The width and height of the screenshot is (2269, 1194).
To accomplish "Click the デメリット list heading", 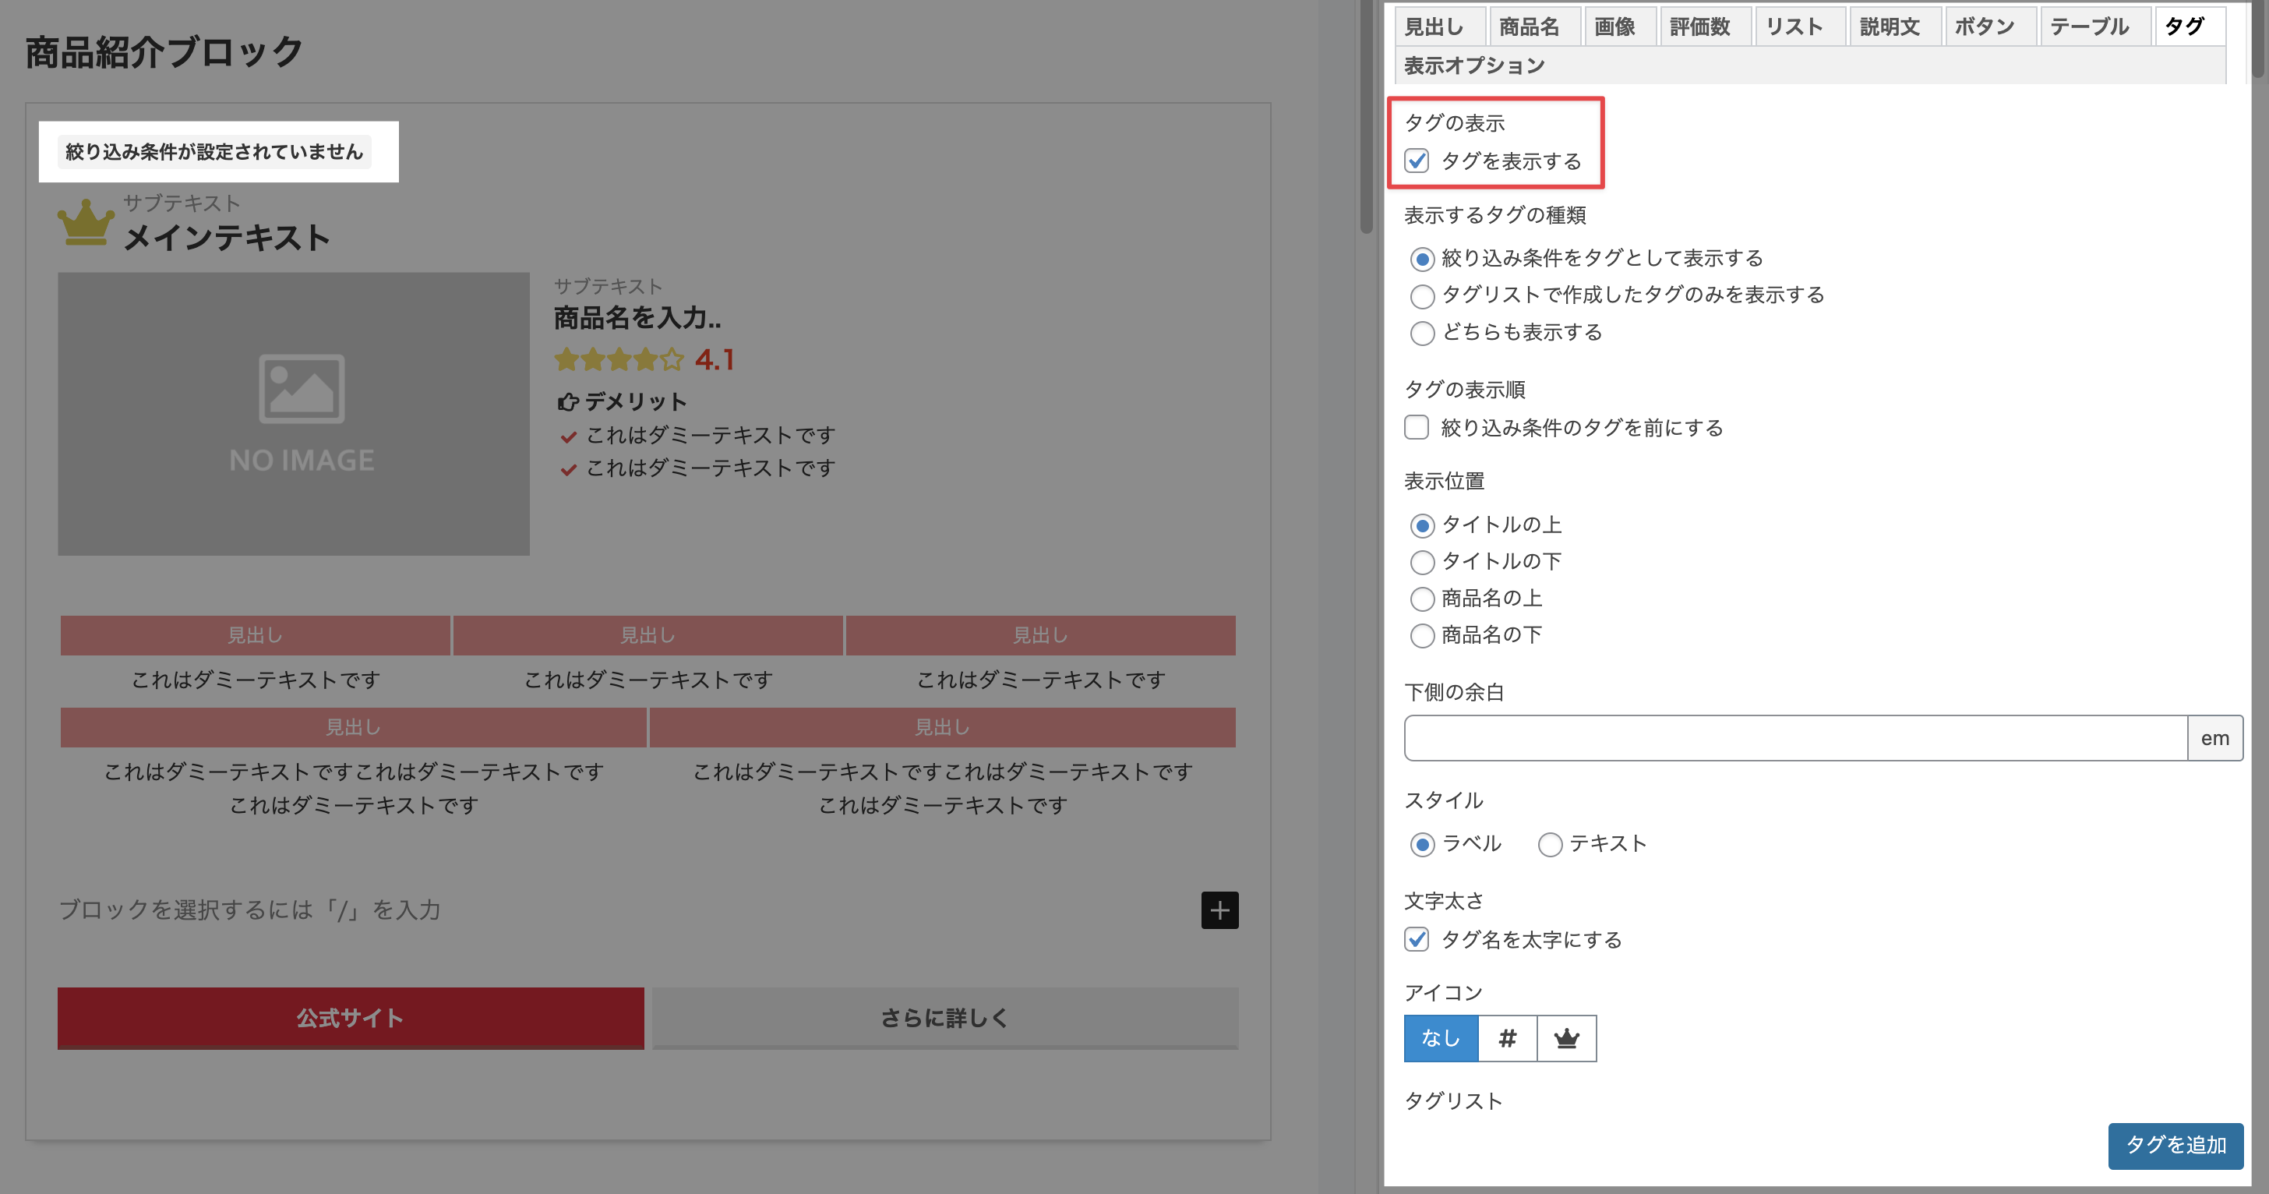I will 636,402.
